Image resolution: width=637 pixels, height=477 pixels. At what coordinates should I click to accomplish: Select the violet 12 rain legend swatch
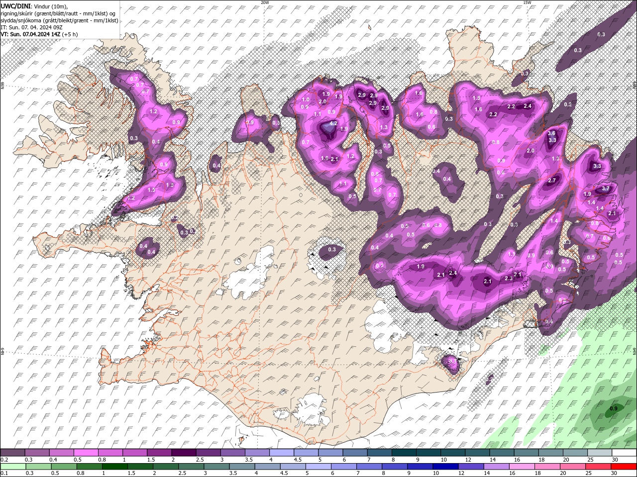(471, 466)
